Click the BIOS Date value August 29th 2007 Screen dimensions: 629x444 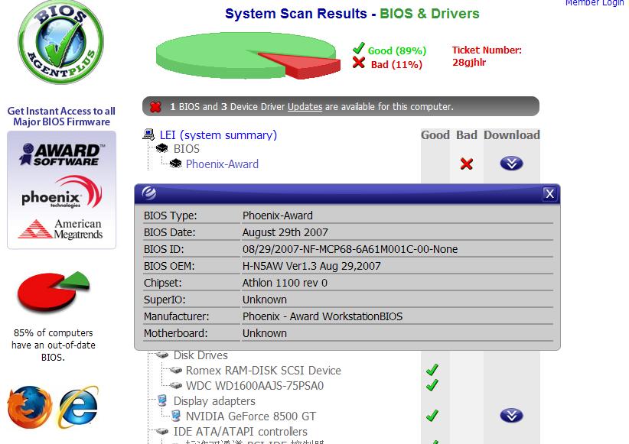point(285,232)
